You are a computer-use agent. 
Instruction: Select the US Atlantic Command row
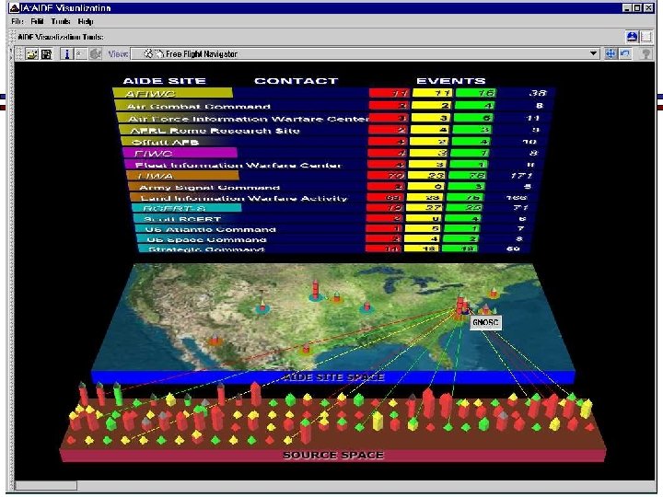click(334, 229)
